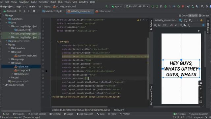Open the Terminal tool window
211x119 pixels.
pos(55,114)
